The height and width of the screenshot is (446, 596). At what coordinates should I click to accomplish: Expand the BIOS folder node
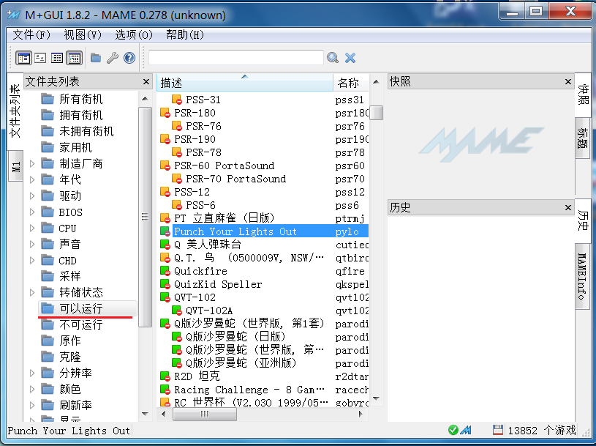click(32, 212)
